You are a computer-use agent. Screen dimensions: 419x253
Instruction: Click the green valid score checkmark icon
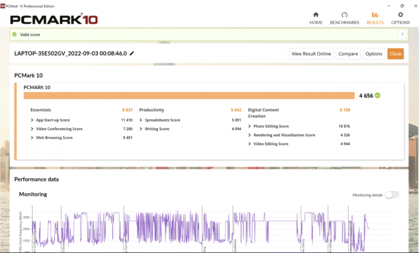pyautogui.click(x=15, y=35)
